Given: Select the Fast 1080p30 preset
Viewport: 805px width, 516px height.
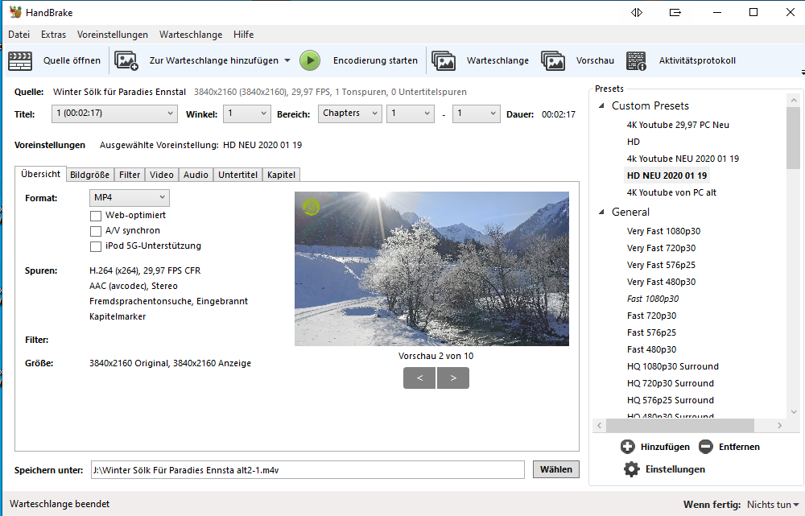Looking at the screenshot, I should tap(653, 299).
